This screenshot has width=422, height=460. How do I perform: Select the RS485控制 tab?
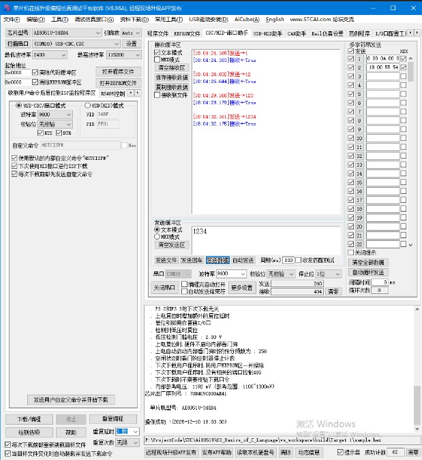click(113, 94)
